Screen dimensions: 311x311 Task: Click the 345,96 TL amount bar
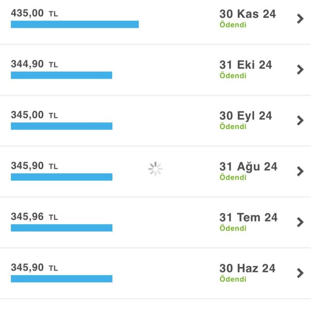coord(61,228)
